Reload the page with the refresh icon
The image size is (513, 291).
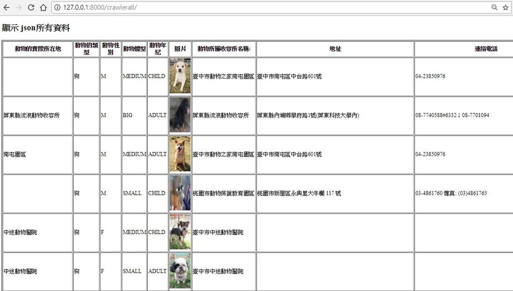pos(31,8)
